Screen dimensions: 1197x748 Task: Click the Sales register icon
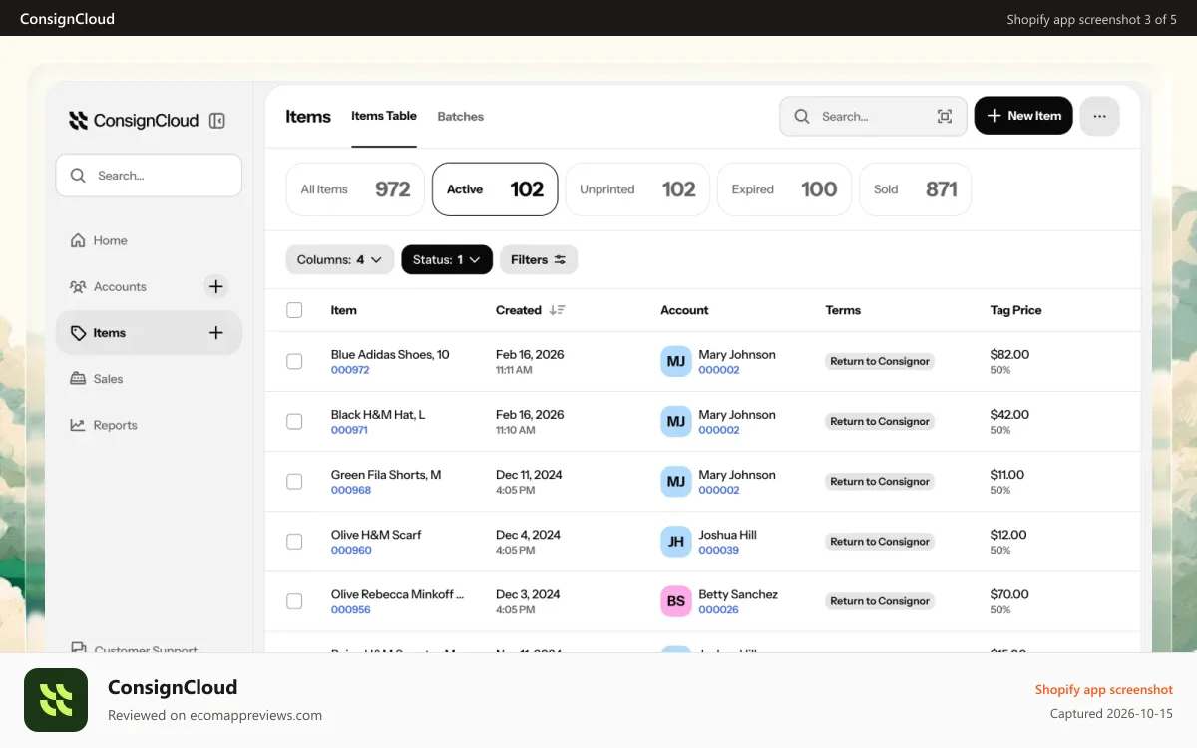tap(78, 379)
